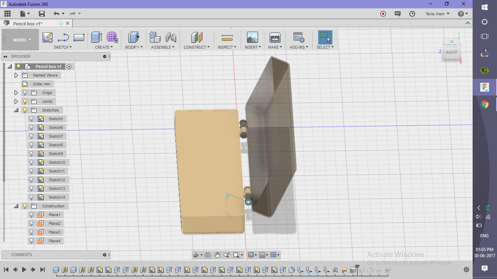
Task: Redo the last action
Action: click(72, 14)
